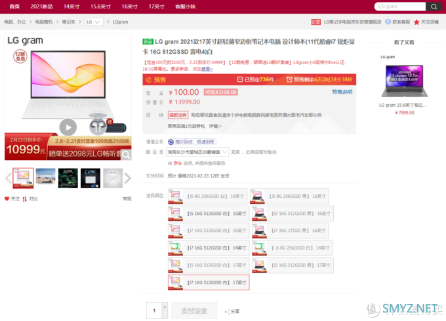
Task: Expand the LG brand breadcrumb dropdown
Action: tap(94, 22)
